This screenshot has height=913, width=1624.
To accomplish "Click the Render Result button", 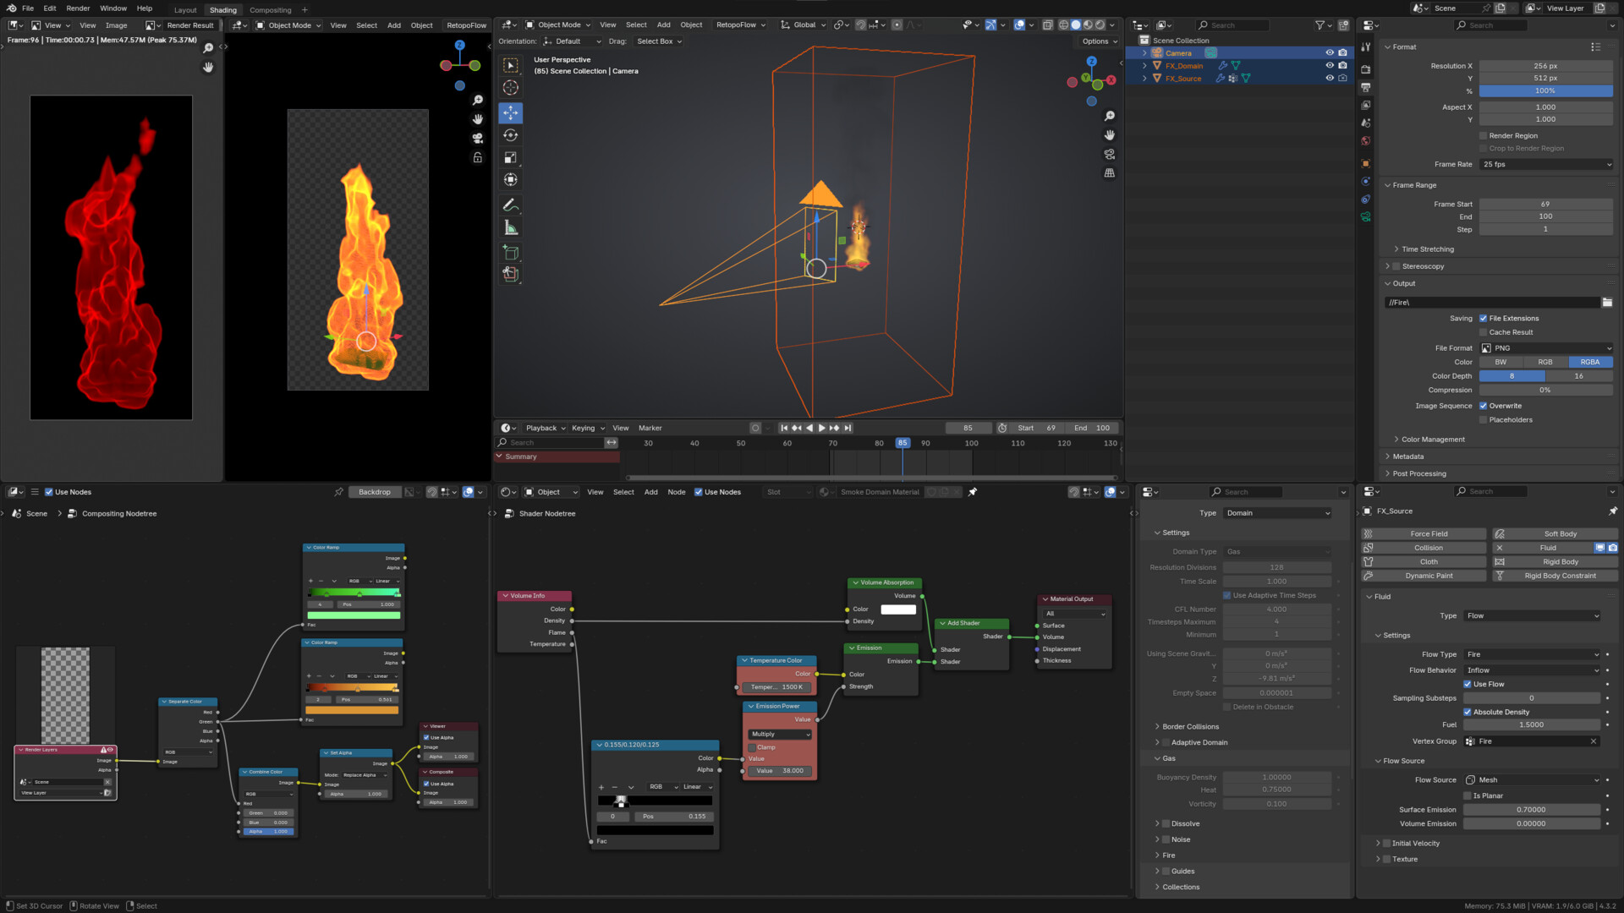I will click(190, 25).
